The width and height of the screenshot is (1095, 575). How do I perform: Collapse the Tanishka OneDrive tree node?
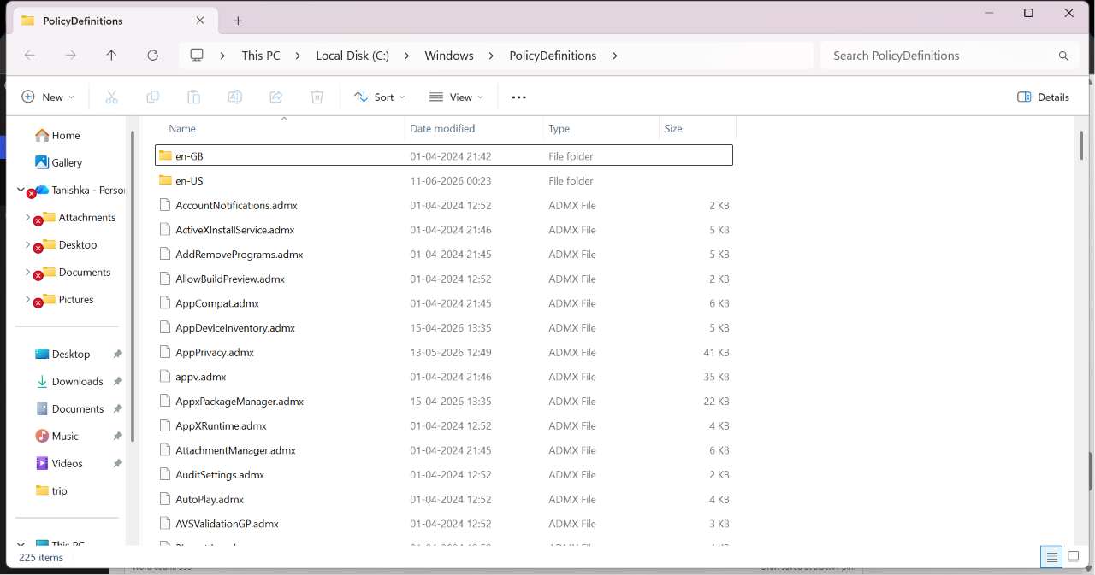[21, 190]
